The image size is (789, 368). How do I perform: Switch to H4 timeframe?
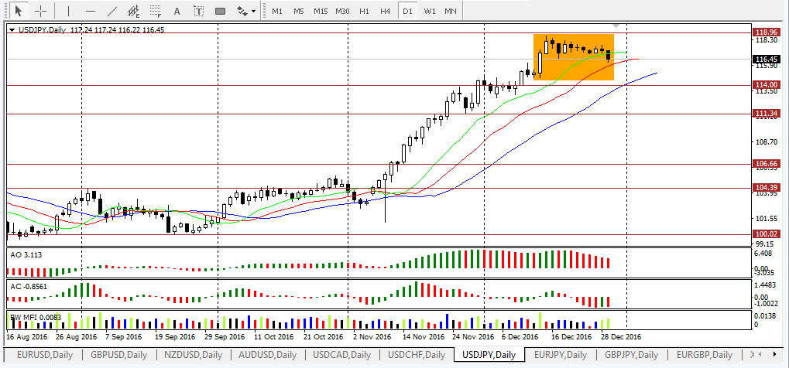[386, 11]
